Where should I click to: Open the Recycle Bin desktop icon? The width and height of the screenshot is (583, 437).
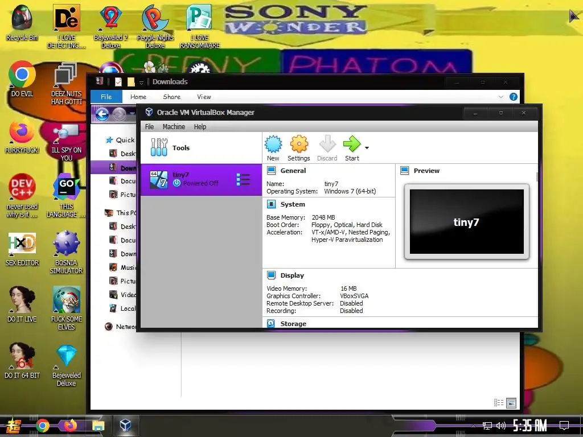tap(22, 23)
